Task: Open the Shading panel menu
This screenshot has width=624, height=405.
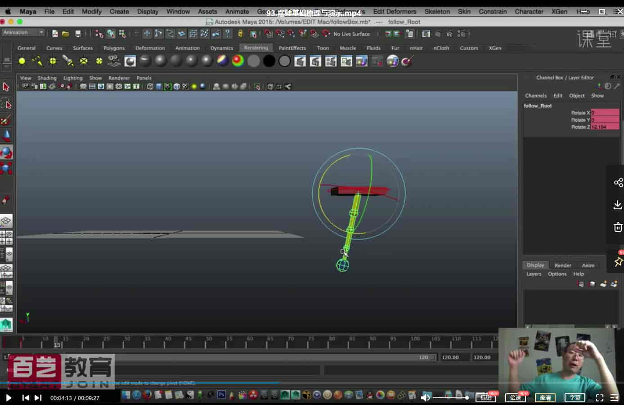Action: [x=47, y=78]
